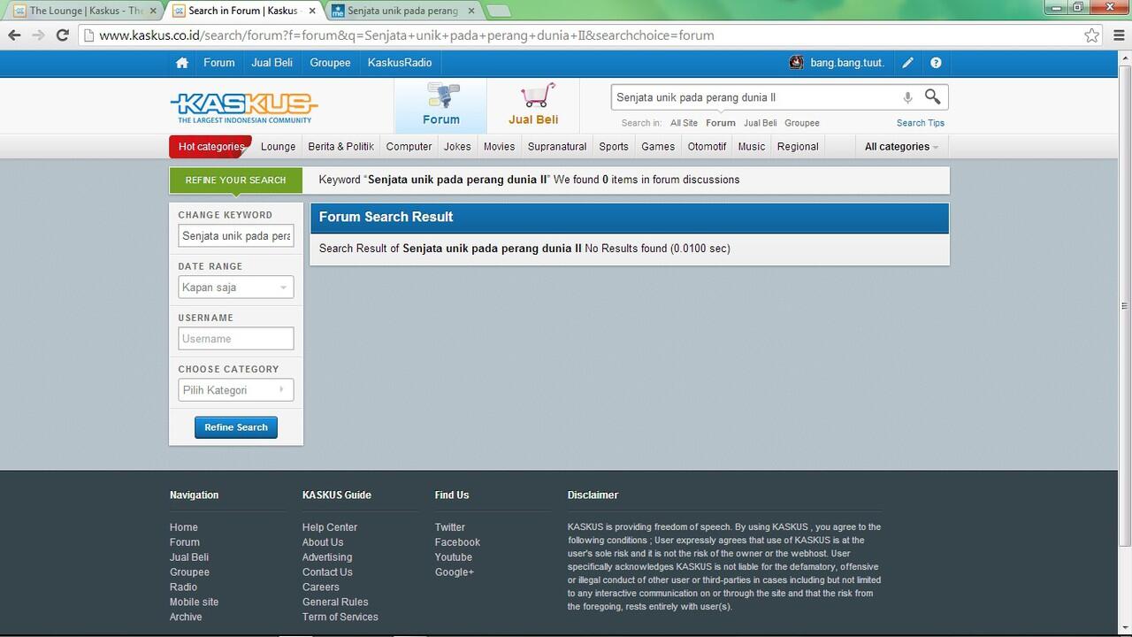Open the Berita & Politik category
This screenshot has height=637, width=1132.
point(341,147)
